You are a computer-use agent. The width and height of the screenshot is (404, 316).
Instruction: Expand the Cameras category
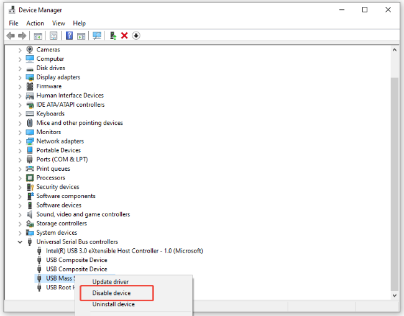tap(20, 50)
